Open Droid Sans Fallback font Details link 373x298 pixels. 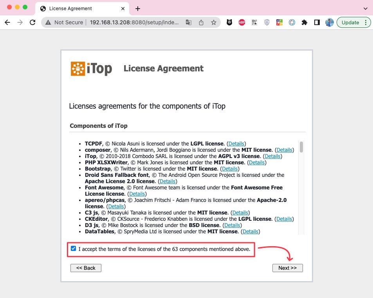point(168,182)
